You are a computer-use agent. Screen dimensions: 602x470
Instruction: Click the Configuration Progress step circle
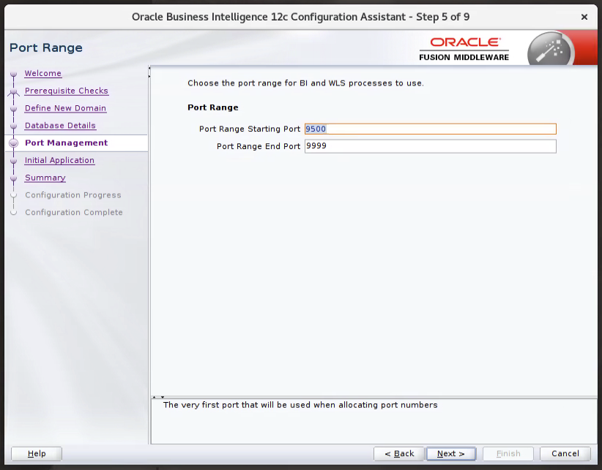pos(14,195)
